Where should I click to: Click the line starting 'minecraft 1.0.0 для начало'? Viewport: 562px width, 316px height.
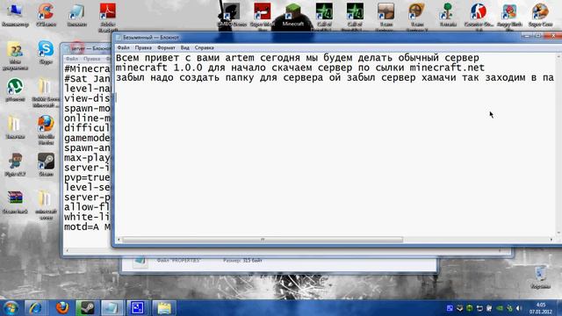pyautogui.click(x=300, y=68)
